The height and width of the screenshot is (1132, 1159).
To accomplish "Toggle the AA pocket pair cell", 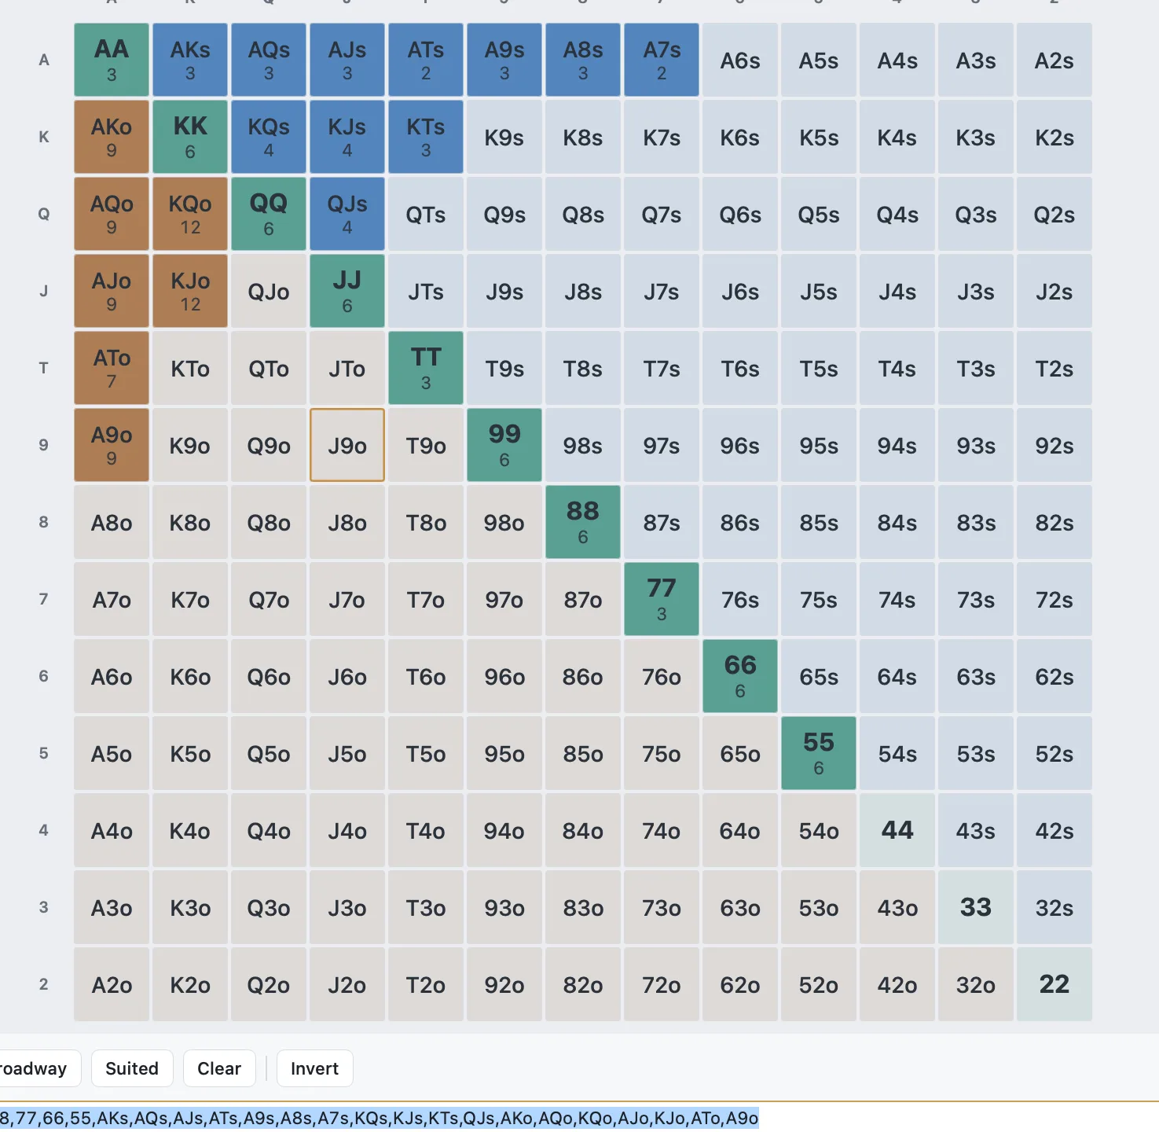I will tap(112, 60).
